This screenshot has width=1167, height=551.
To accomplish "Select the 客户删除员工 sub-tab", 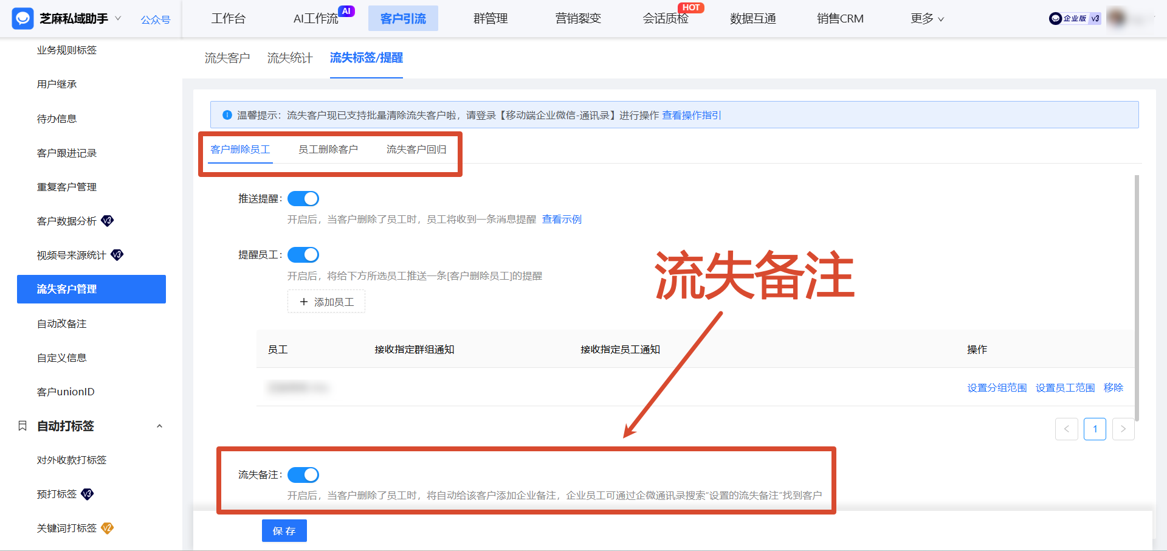I will [x=240, y=150].
